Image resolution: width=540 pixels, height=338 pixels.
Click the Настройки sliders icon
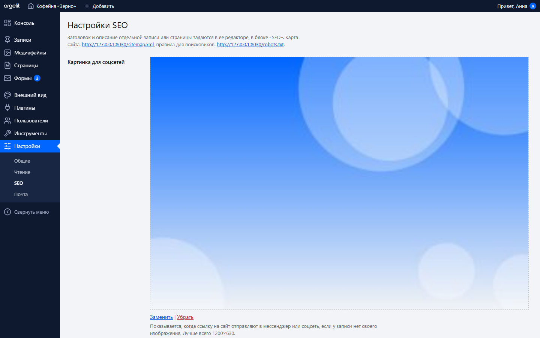[7, 146]
